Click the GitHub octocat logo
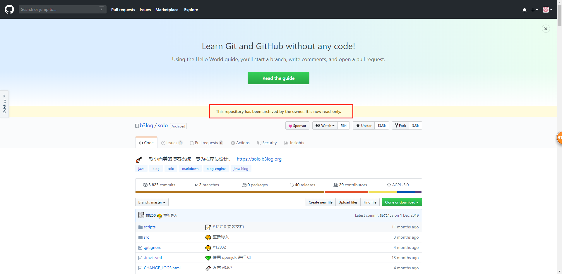This screenshot has width=562, height=274. tap(9, 9)
